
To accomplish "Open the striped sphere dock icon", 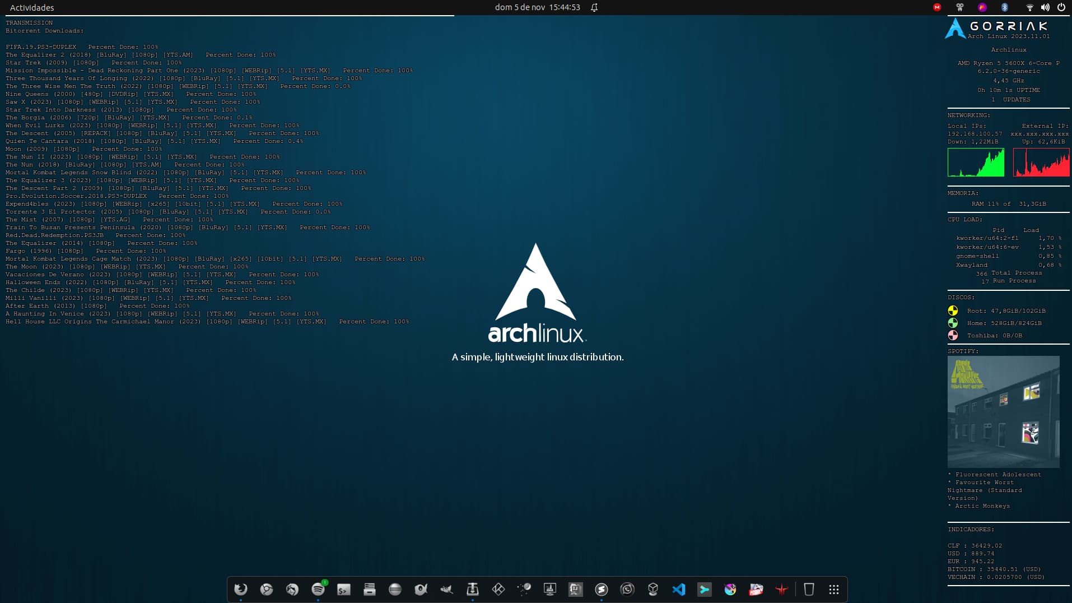I will click(x=395, y=589).
